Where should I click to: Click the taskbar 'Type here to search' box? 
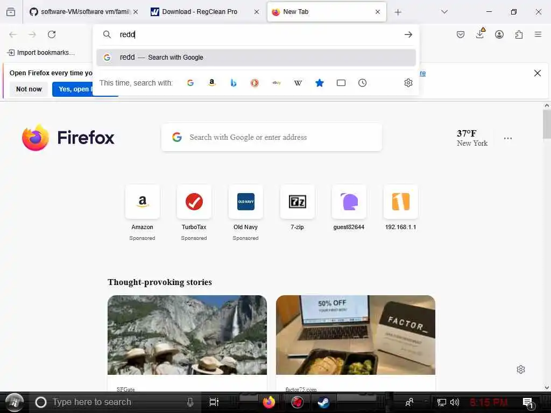pos(116,402)
